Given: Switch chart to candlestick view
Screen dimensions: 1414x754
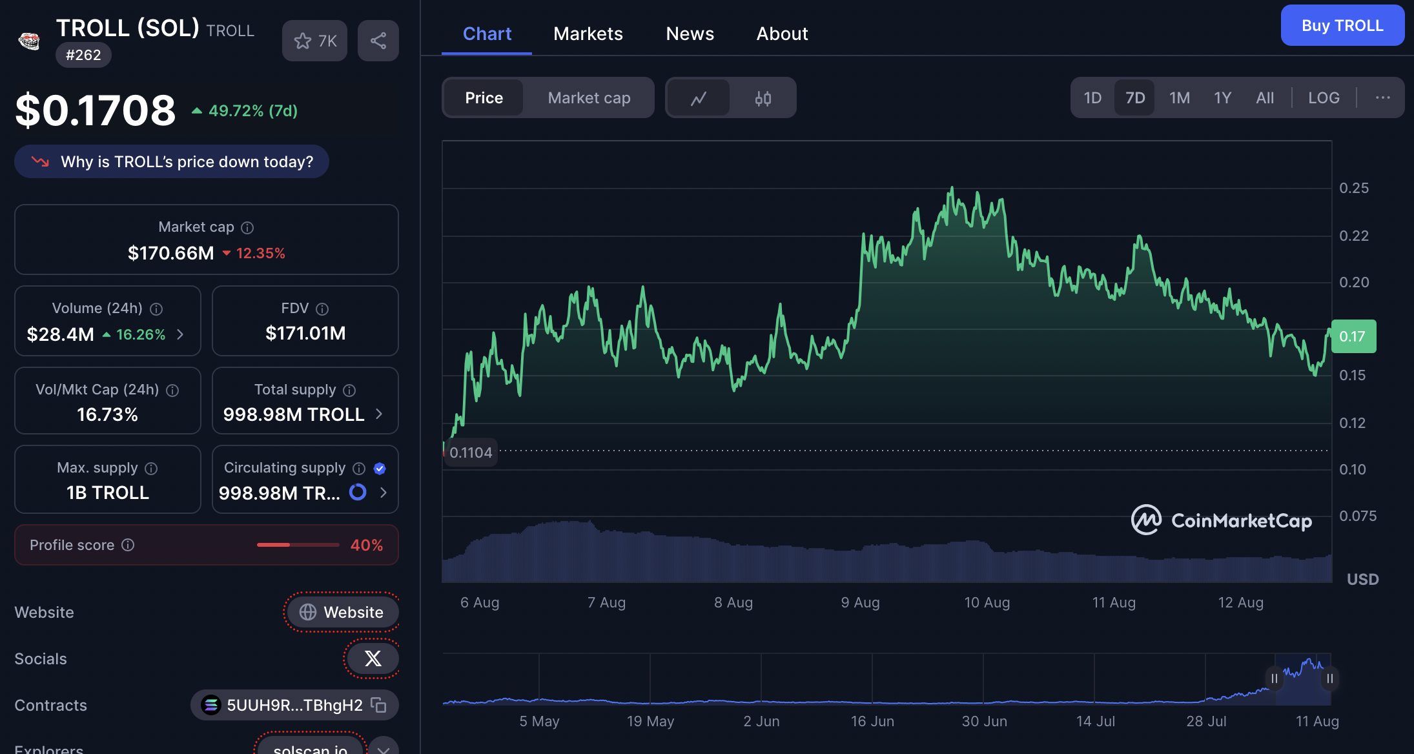Looking at the screenshot, I should click(x=763, y=98).
